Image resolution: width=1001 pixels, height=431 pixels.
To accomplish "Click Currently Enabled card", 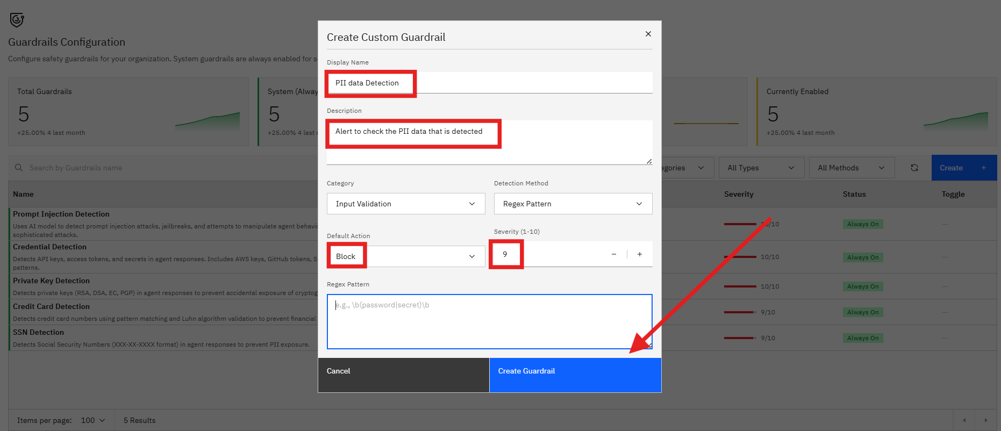I will pyautogui.click(x=877, y=112).
